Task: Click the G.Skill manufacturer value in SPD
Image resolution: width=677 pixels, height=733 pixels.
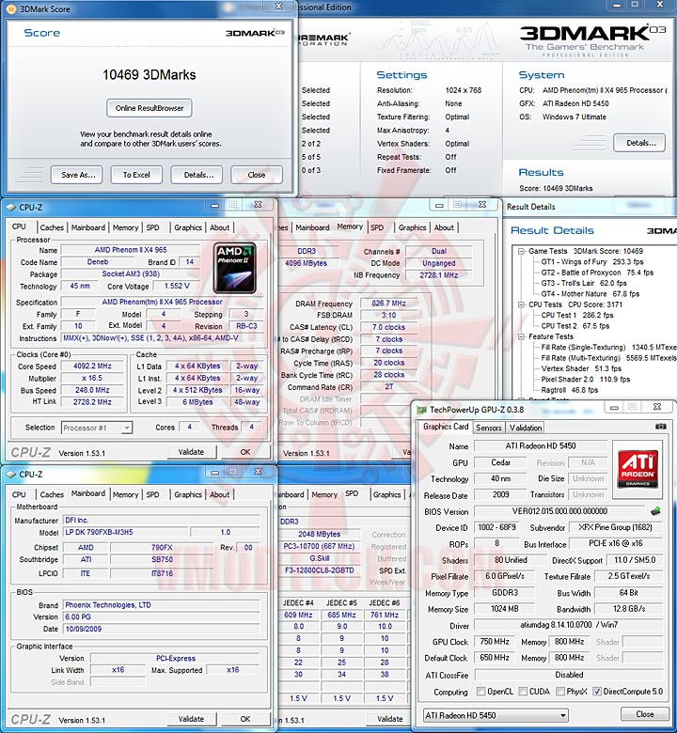Action: tap(320, 558)
